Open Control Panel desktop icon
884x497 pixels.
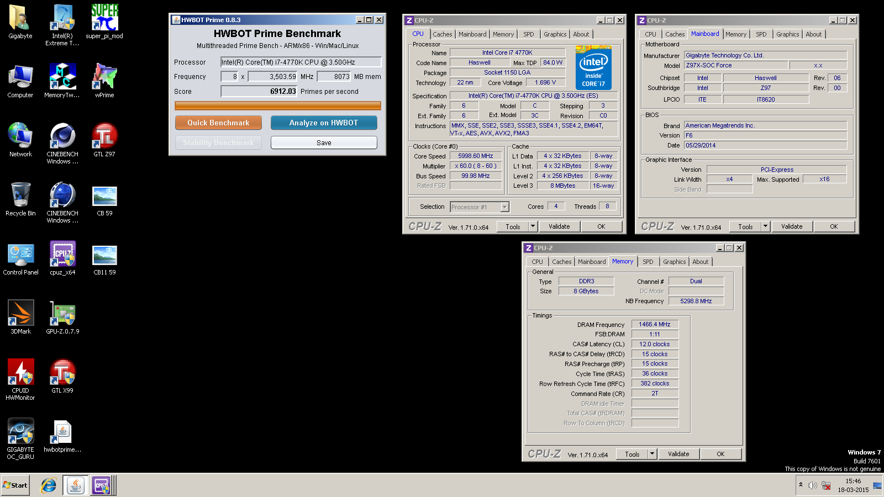(20, 258)
